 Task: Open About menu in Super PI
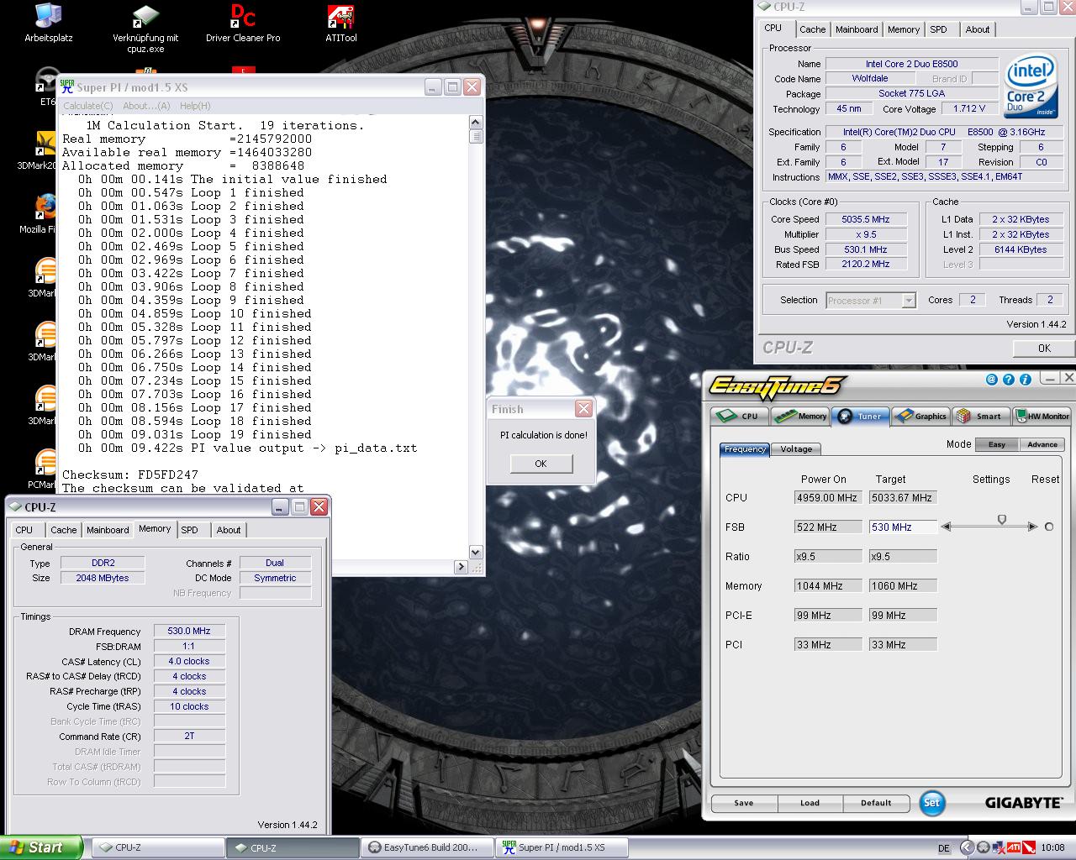146,106
